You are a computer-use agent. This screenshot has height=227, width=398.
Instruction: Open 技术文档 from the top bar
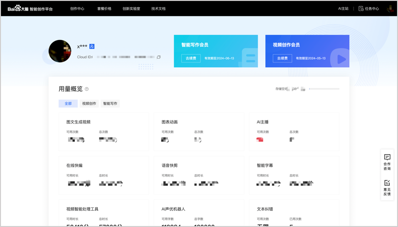158,9
